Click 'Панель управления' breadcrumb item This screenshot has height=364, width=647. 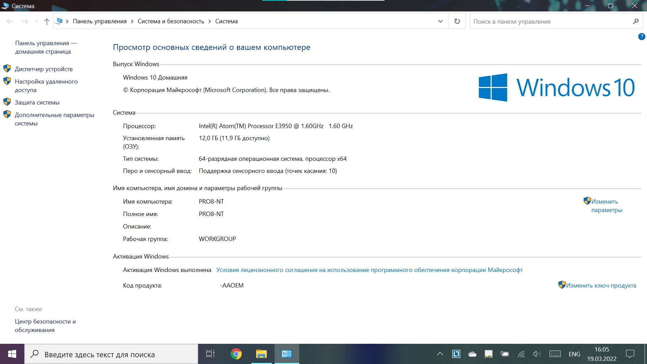(x=99, y=21)
